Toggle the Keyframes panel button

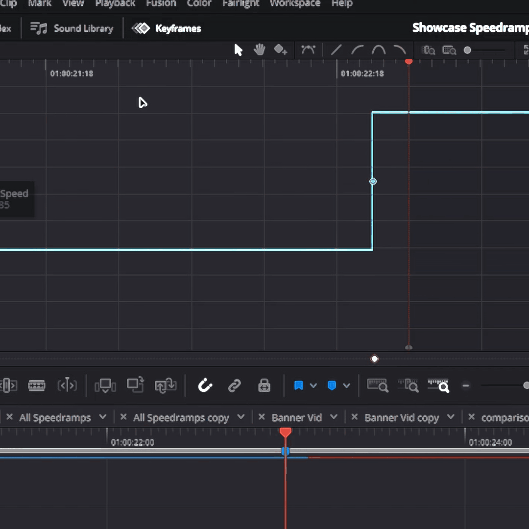coord(167,28)
